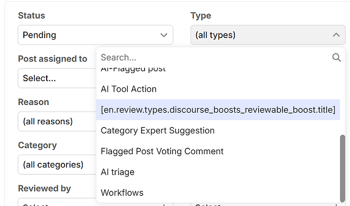Image resolution: width=350 pixels, height=206 pixels.
Task: Collapse the Type dropdown showing (all types)
Action: [268, 35]
